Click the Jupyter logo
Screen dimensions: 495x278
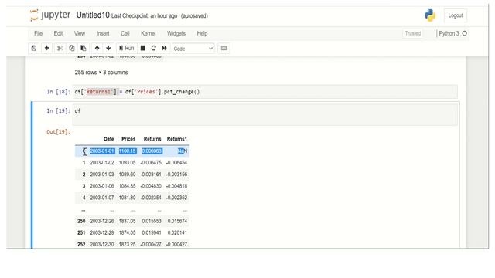pos(49,15)
